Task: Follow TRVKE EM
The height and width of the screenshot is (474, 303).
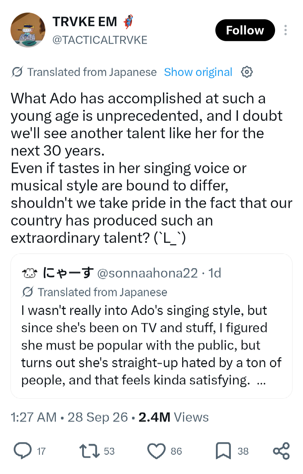Action: (245, 30)
